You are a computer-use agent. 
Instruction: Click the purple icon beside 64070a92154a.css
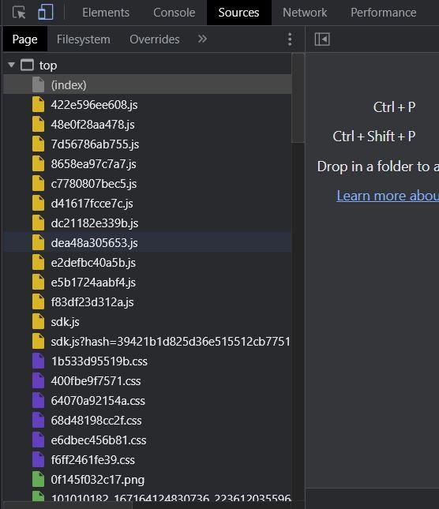pos(38,401)
